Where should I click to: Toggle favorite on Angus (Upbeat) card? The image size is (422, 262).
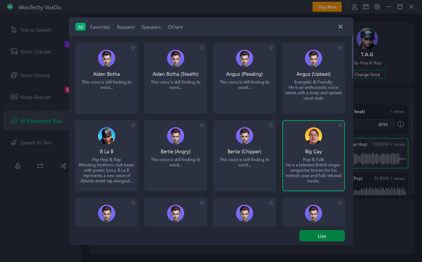pos(340,48)
